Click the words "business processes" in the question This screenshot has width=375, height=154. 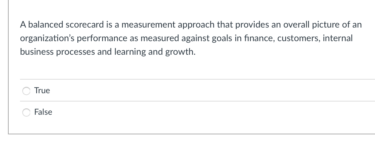(x=57, y=52)
